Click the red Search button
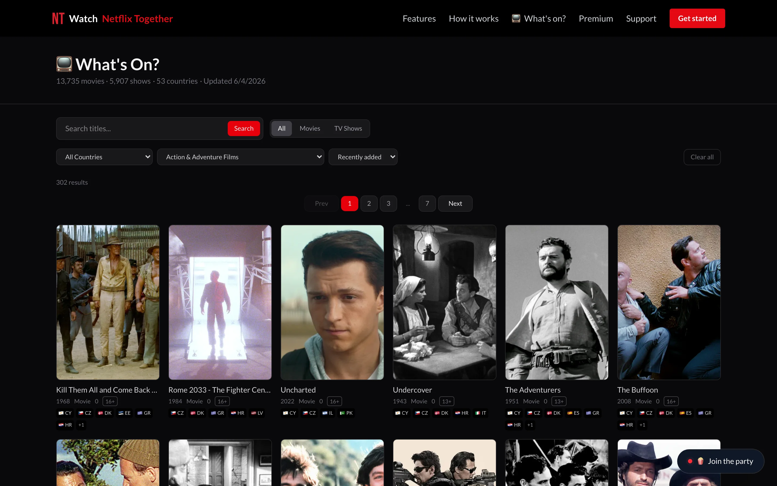The height and width of the screenshot is (486, 777). pos(244,129)
